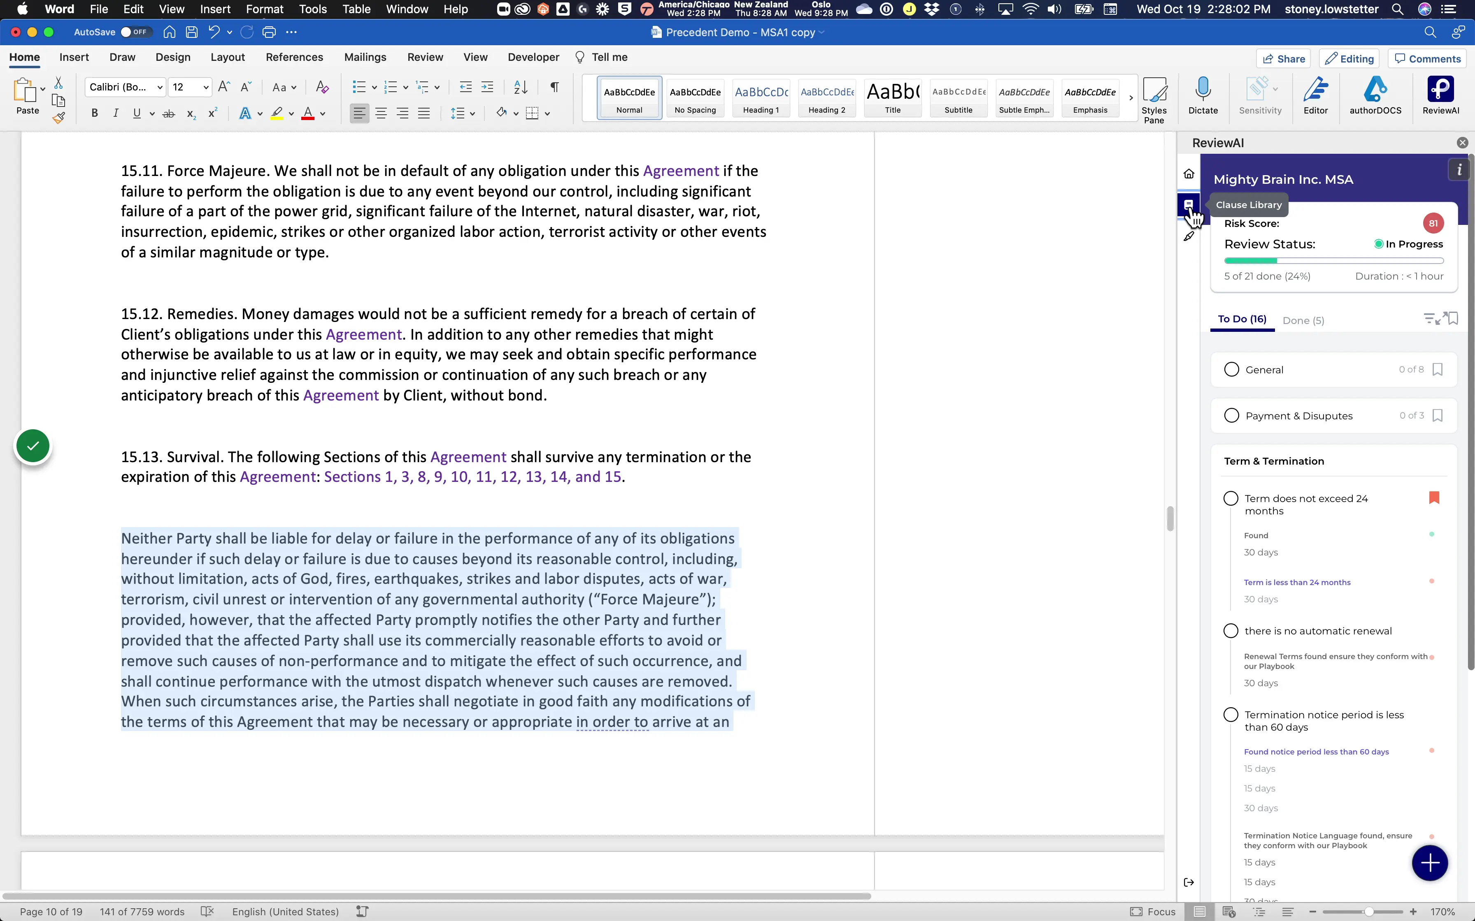Increase indent of paragraph

pos(487,87)
